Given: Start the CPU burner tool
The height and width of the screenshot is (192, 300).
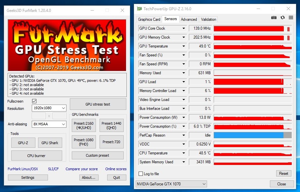Looking at the screenshot, I should point(36,156).
